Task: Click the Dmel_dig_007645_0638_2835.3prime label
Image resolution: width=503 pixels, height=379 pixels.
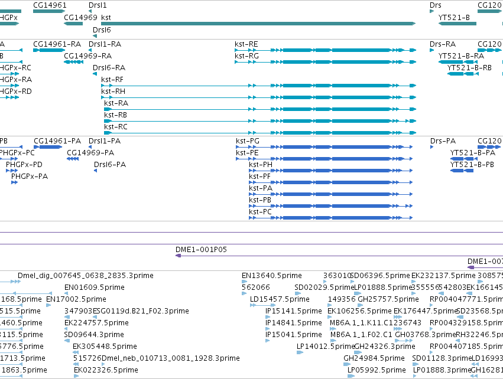Action: pos(86,276)
